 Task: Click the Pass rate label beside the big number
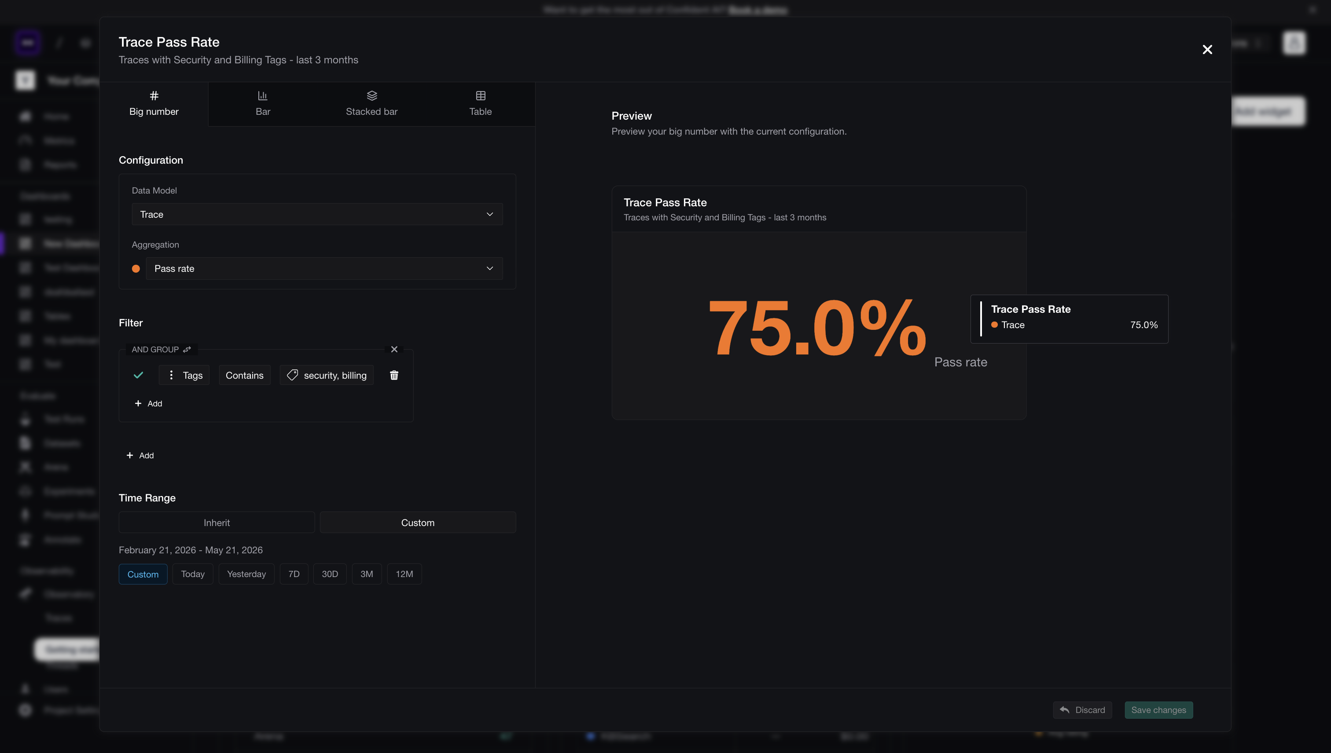pos(960,362)
